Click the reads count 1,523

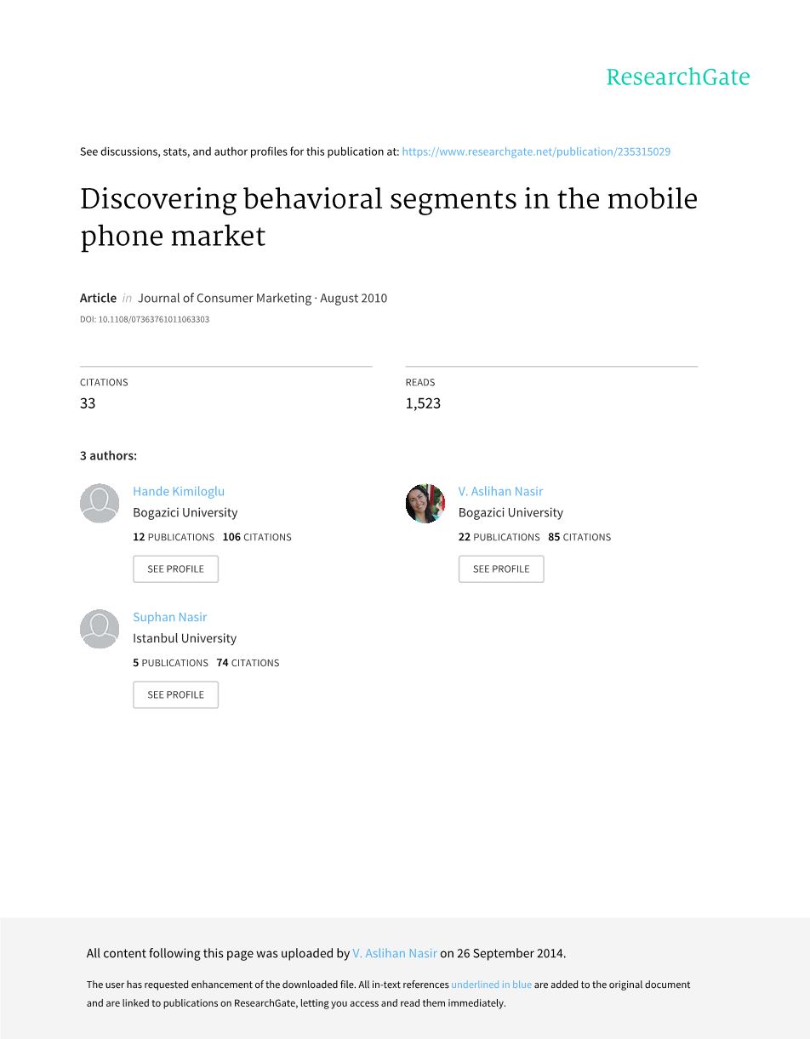coord(423,403)
